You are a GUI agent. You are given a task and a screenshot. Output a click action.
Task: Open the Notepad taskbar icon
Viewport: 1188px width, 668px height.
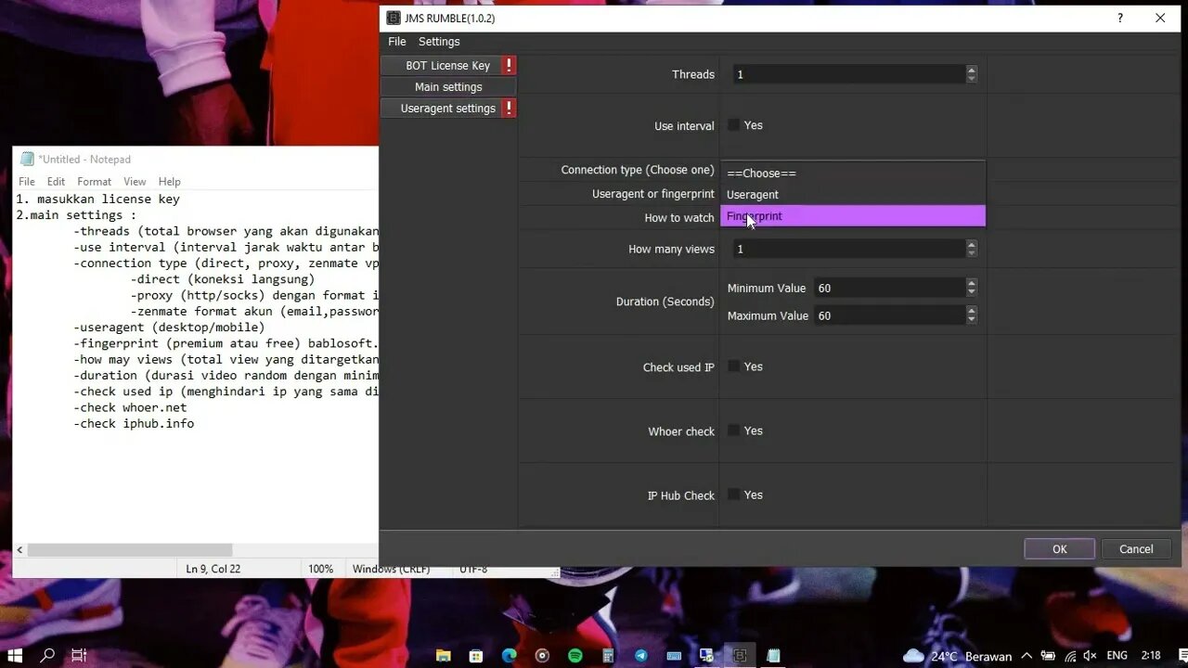click(773, 655)
